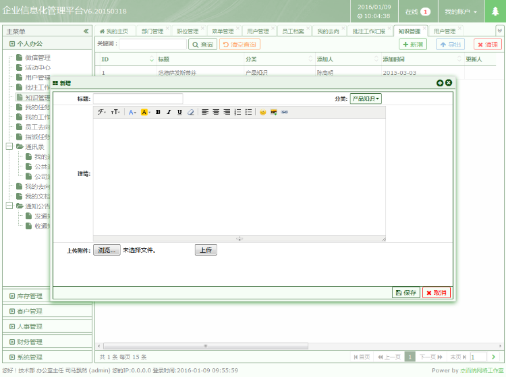The width and height of the screenshot is (506, 377).
Task: Collapse the 通讯录 tree folder
Action: click(x=9, y=146)
